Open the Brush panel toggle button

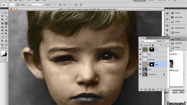(18, 5)
